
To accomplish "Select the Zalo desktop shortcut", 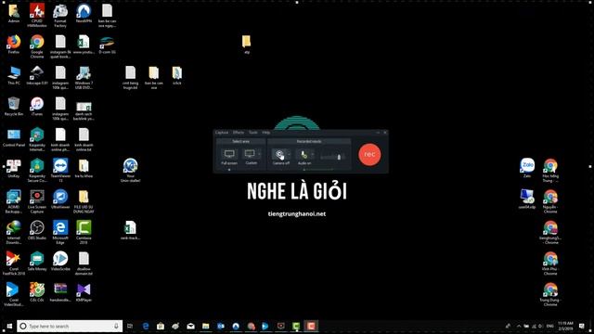I will [527, 169].
